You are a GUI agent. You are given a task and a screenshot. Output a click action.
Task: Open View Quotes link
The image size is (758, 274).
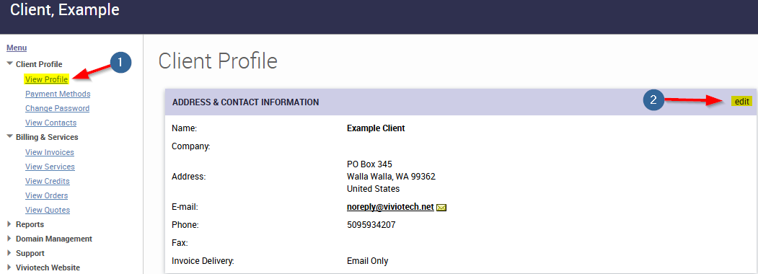pyautogui.click(x=48, y=211)
